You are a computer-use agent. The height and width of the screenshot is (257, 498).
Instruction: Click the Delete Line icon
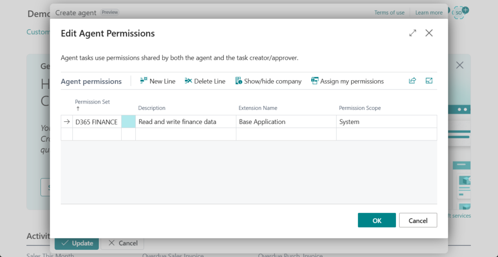(189, 81)
